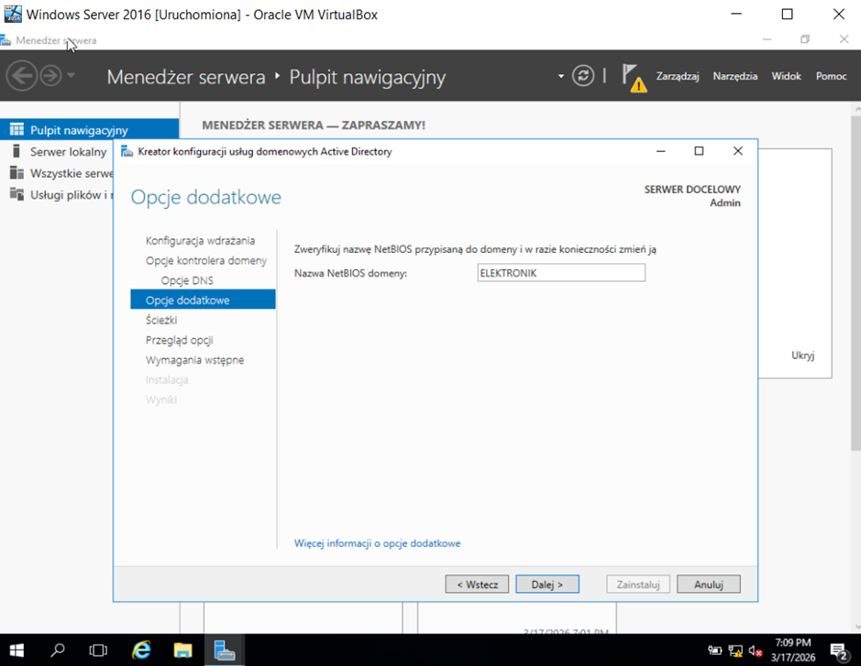Click the back arrow navigation icon

point(22,76)
